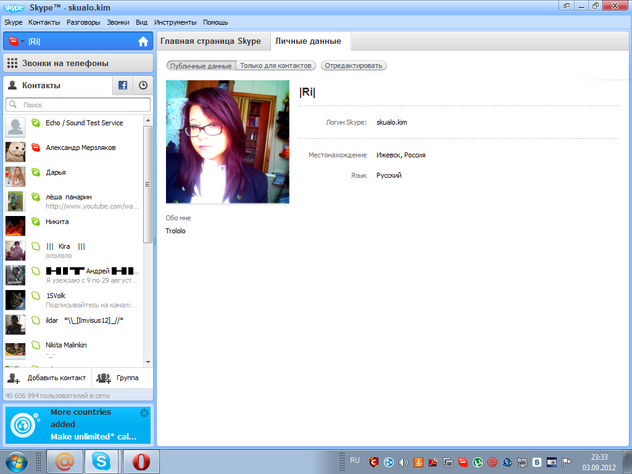This screenshot has width=632, height=474.
Task: Click the Контакты tab header
Action: [57, 85]
